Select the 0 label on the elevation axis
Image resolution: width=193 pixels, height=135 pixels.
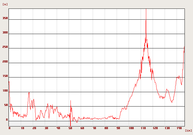(x=7, y=119)
